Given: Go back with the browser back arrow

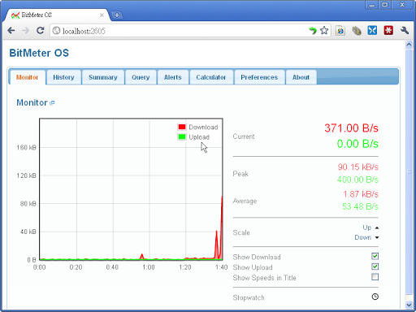Looking at the screenshot, I should pyautogui.click(x=11, y=30).
